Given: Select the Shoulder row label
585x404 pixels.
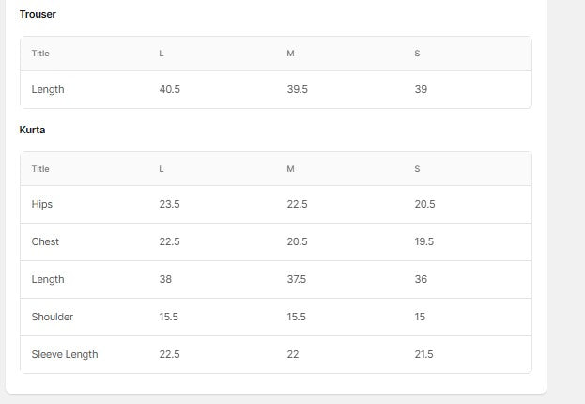Looking at the screenshot, I should 53,317.
